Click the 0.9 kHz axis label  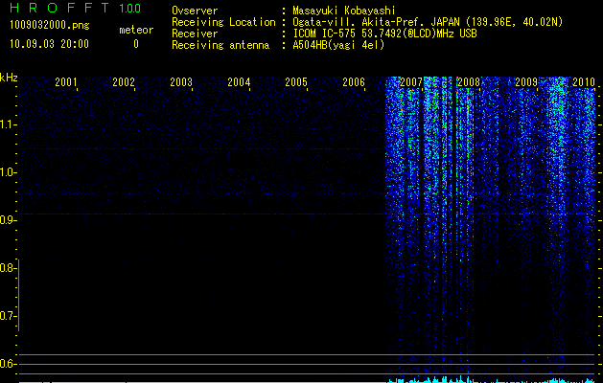7,220
